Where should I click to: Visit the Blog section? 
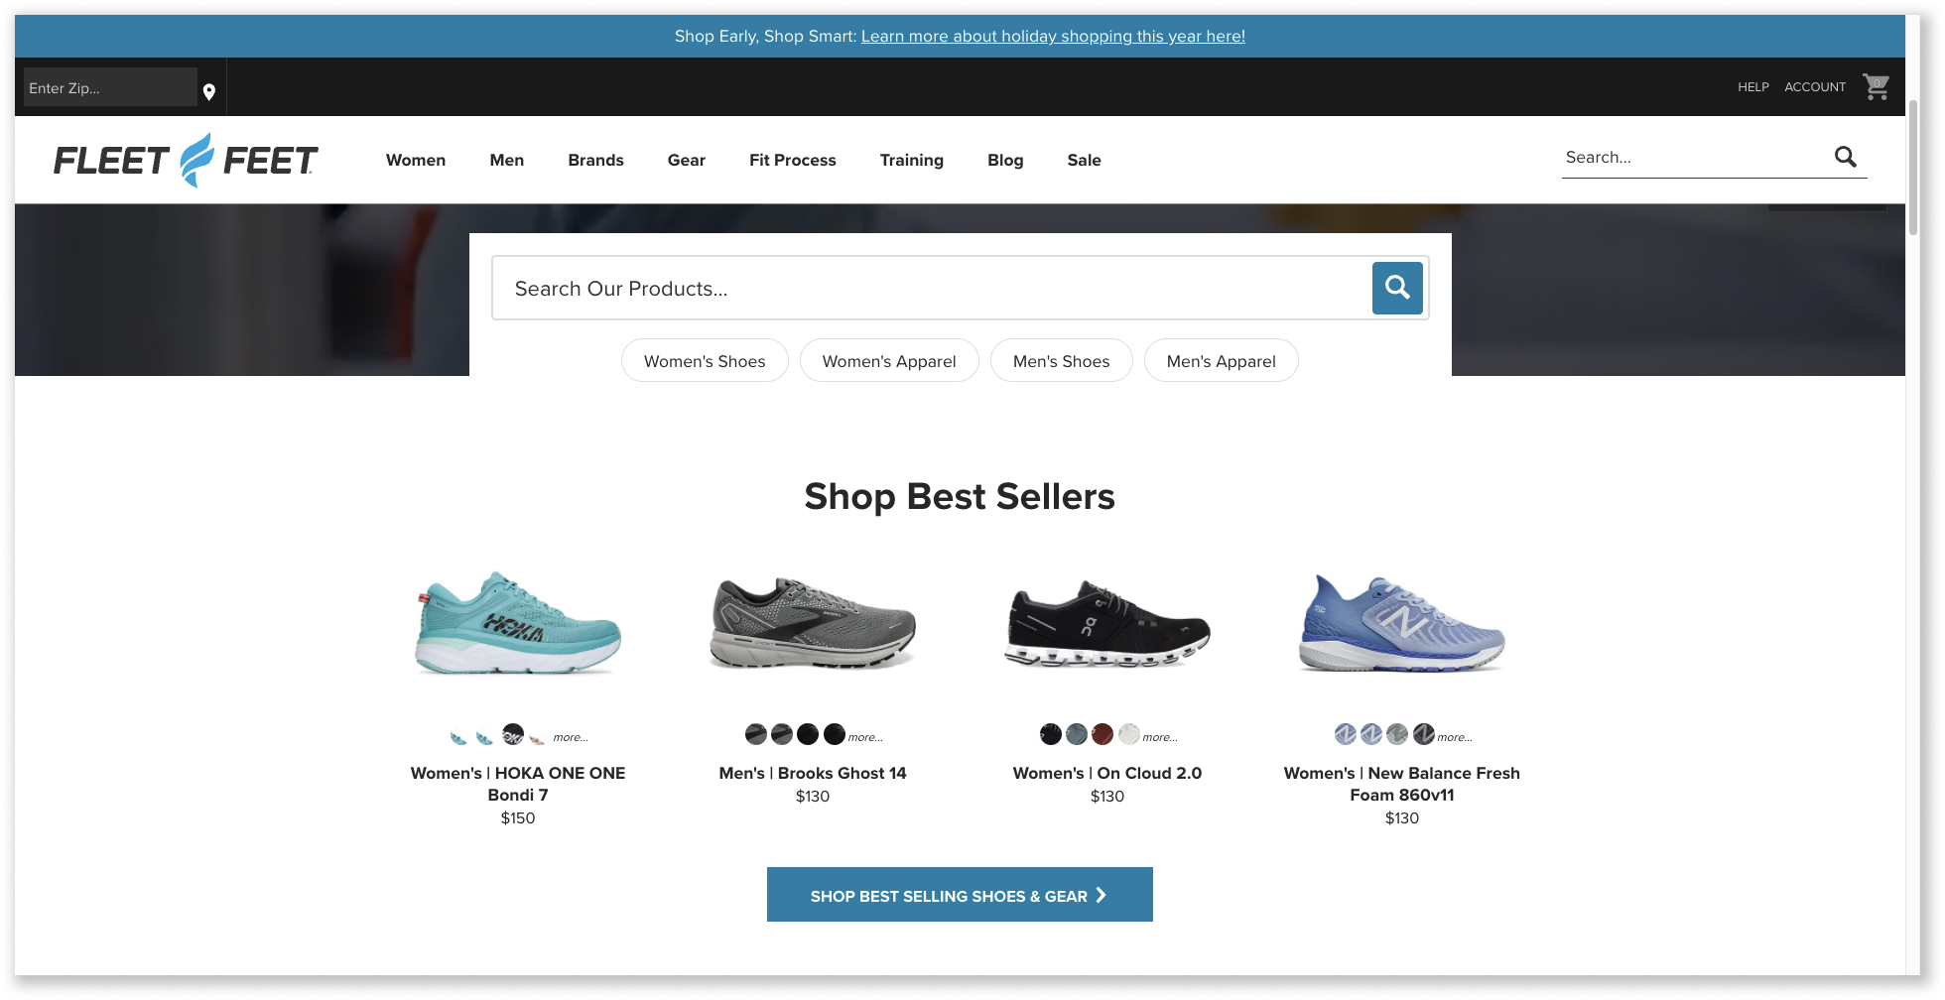click(1005, 160)
